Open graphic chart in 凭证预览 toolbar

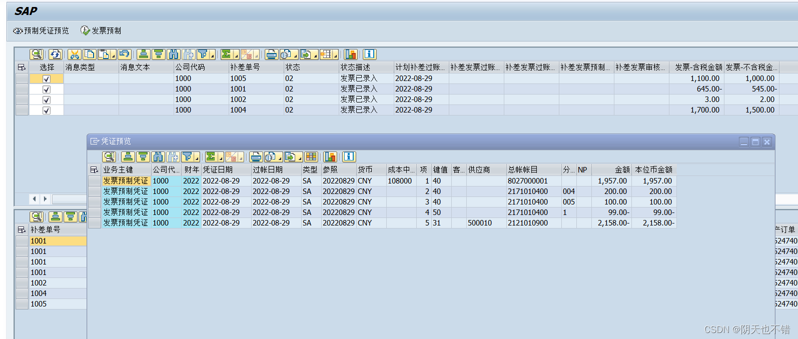330,156
